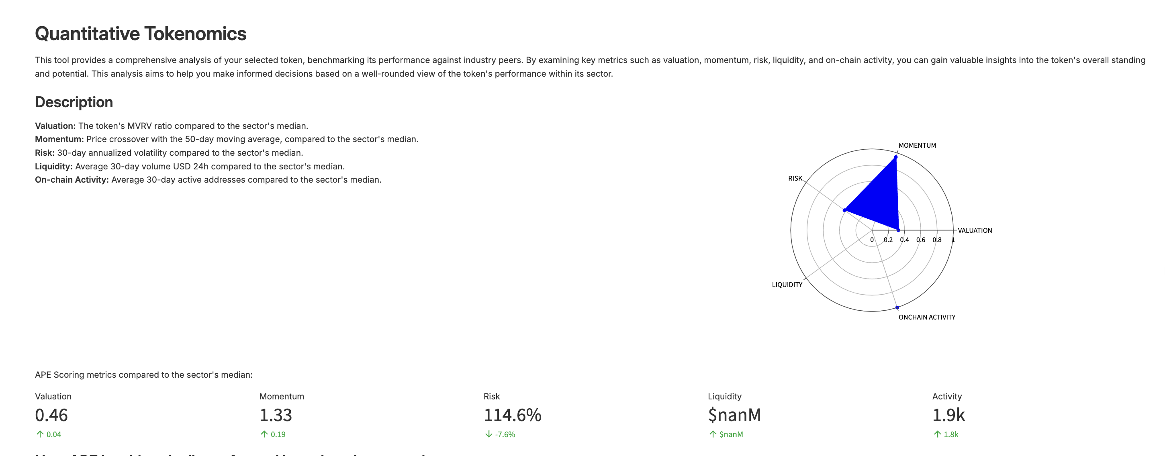Click the 0.6 tick on the radial axis

coord(920,240)
